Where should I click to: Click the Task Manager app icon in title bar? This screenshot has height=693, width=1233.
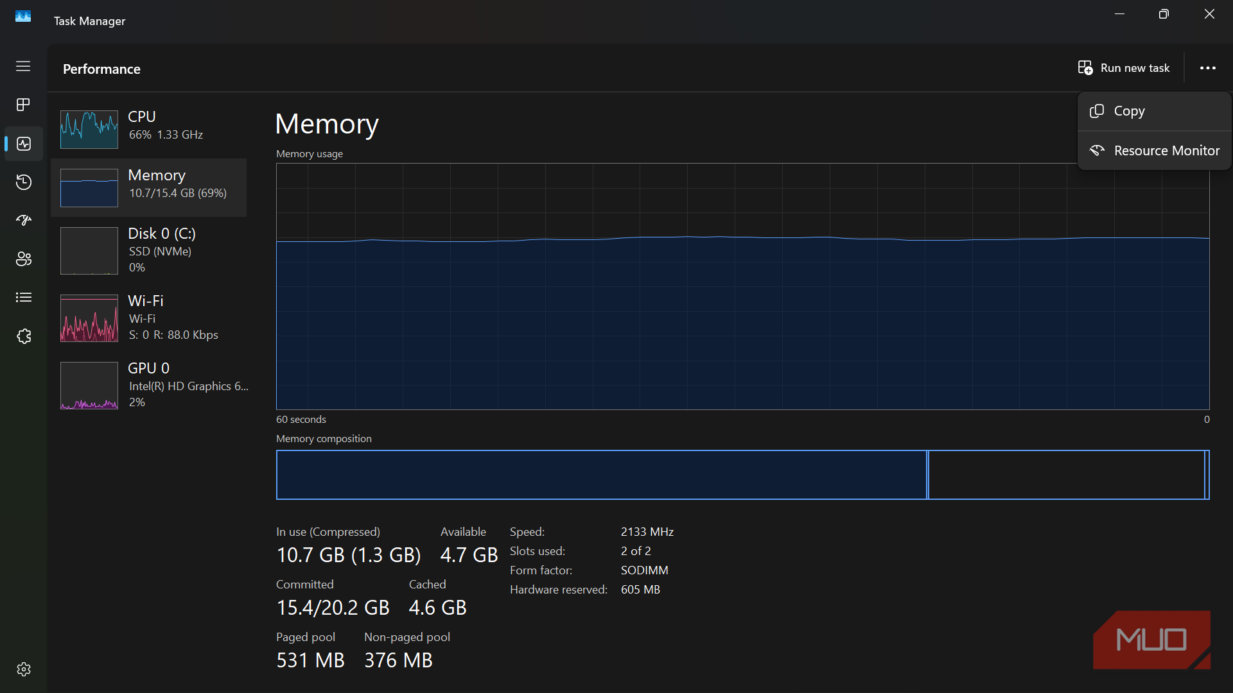[x=23, y=17]
